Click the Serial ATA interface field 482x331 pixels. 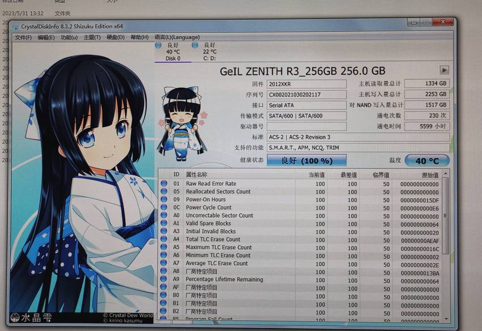point(306,105)
